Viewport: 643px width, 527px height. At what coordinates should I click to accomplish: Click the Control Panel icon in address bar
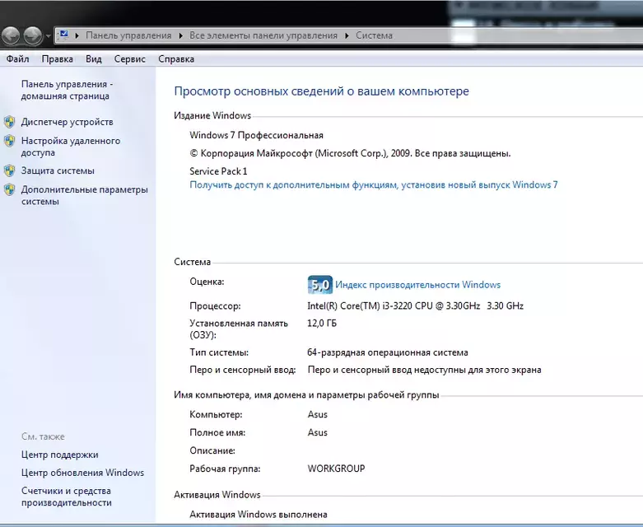(64, 35)
